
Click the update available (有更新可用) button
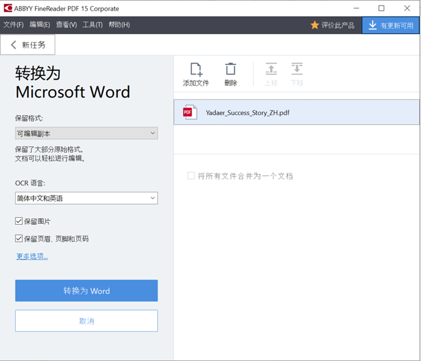coord(390,25)
